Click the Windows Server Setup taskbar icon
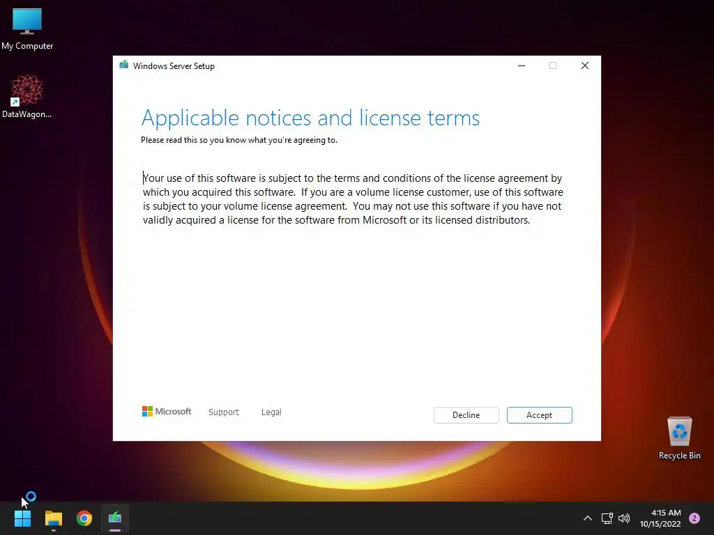 click(115, 518)
